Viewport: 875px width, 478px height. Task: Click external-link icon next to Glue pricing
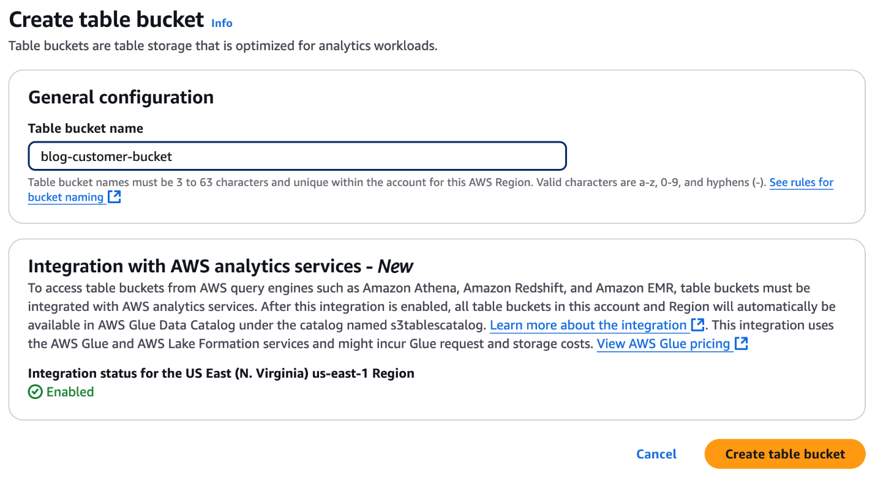point(742,344)
